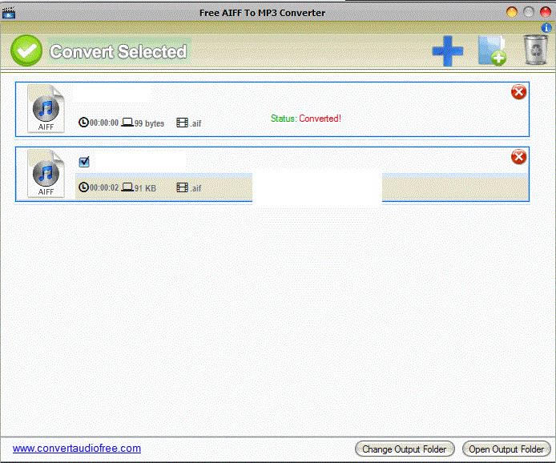
Task: Click the clock icon next to 00:00:02
Action: 83,187
